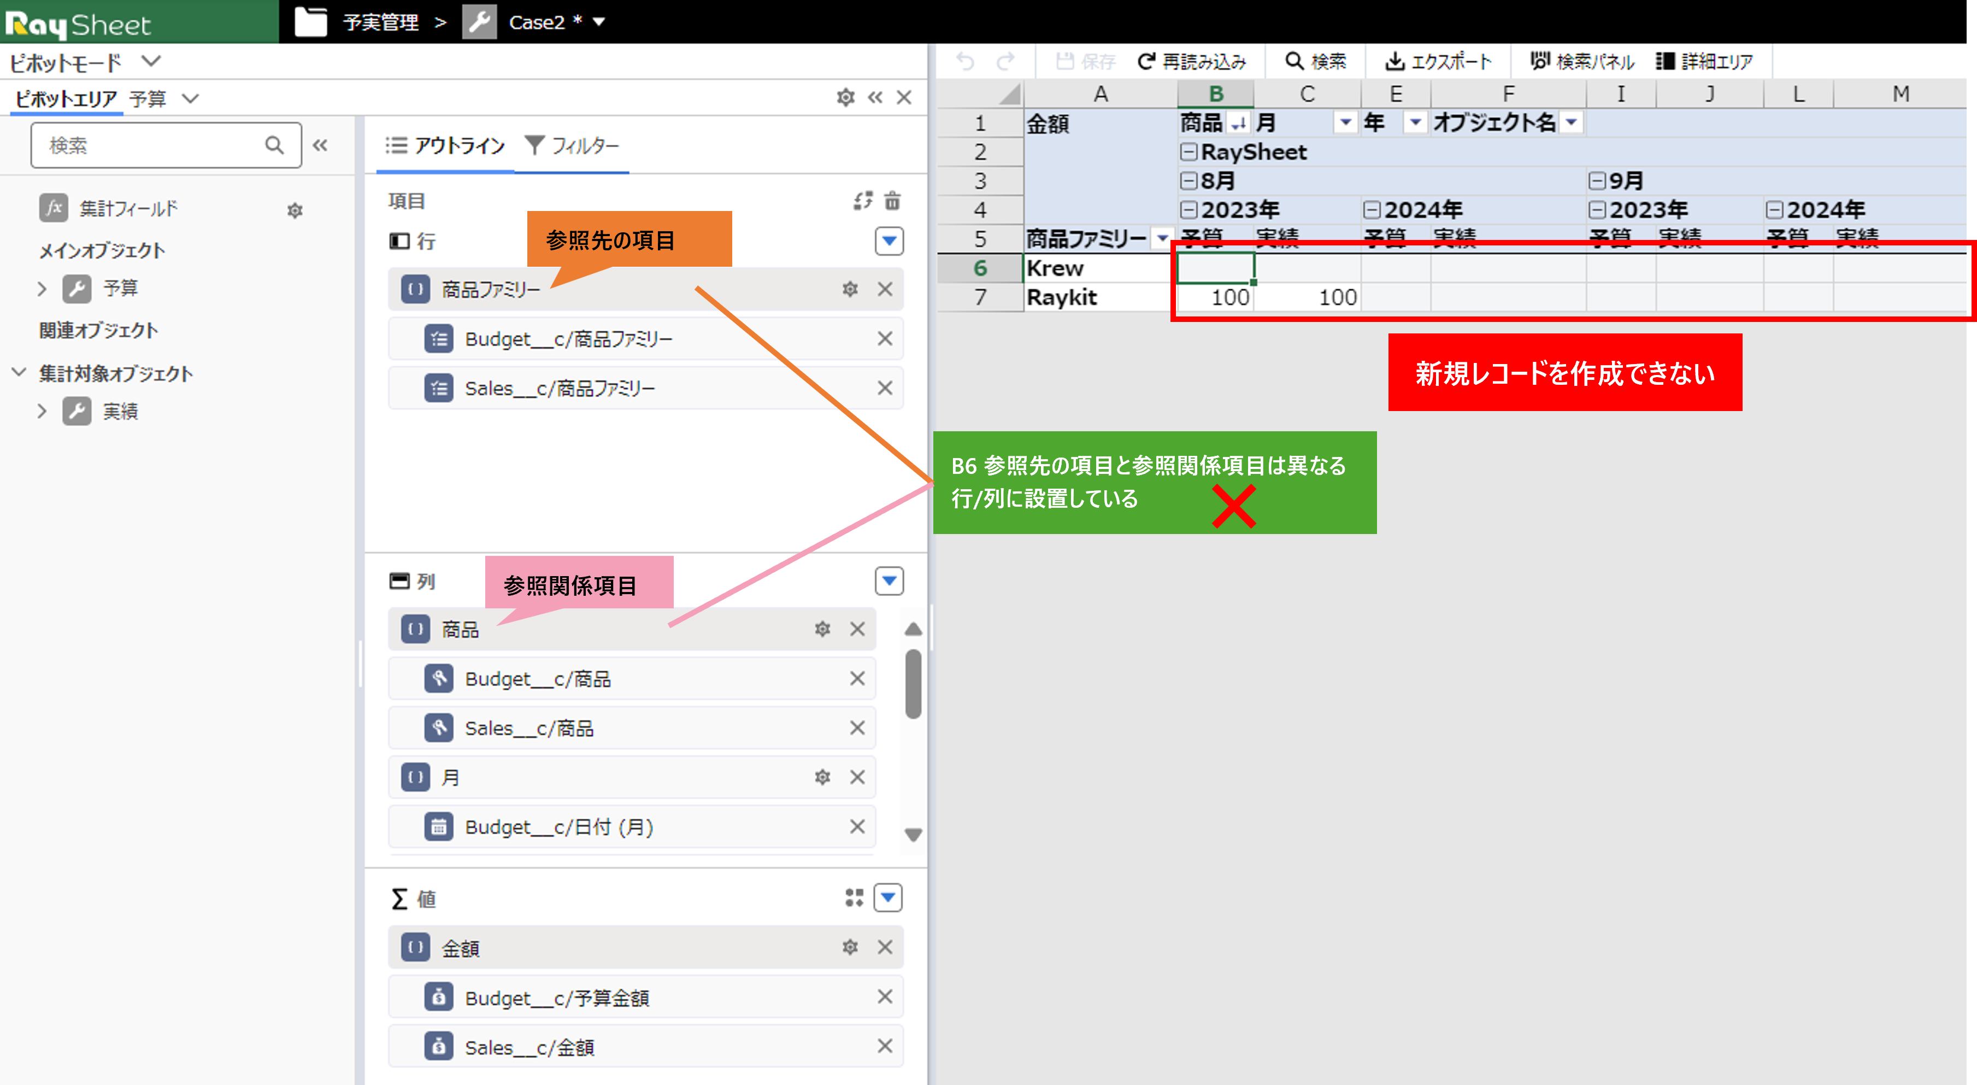The image size is (1977, 1085).
Task: Collapse the field list sidebar chevron
Action: [x=320, y=145]
